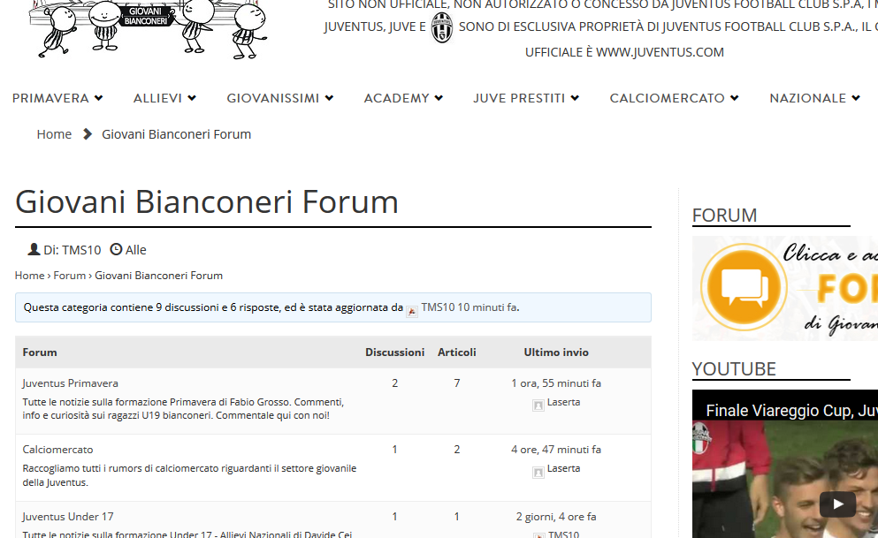Play the Viareggio Cup YouTube video
Image resolution: width=878 pixels, height=538 pixels.
837,504
